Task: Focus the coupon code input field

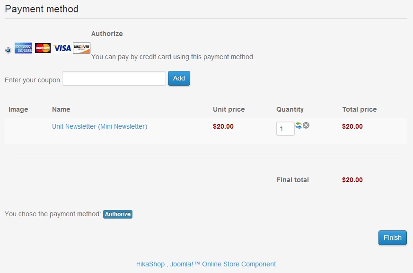Action: point(114,79)
